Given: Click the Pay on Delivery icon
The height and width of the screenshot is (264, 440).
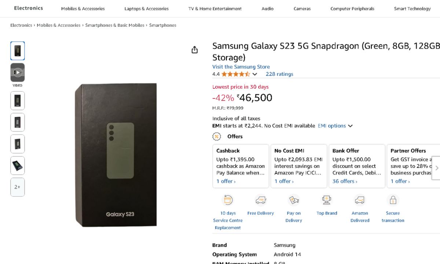Looking at the screenshot, I should [x=294, y=200].
